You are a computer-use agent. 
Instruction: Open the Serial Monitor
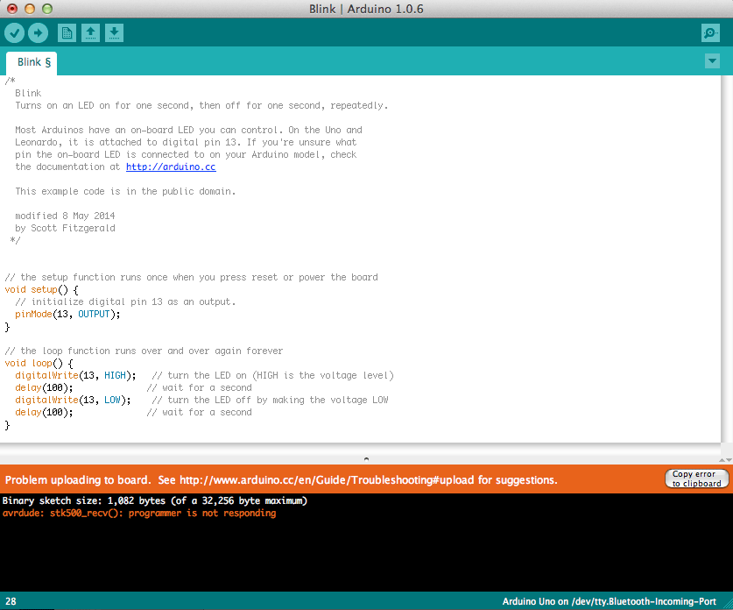pos(710,32)
